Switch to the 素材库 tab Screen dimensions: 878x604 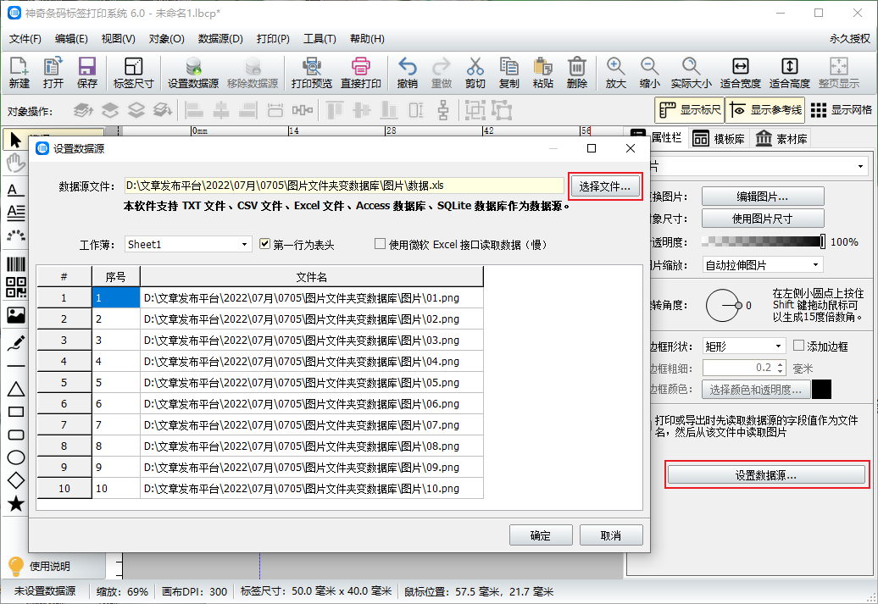tap(781, 138)
